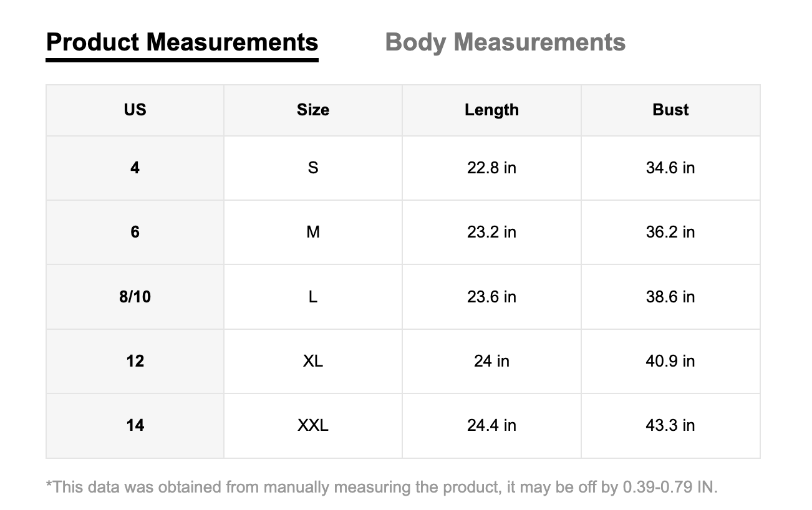
Task: Click the size S cell
Action: pyautogui.click(x=313, y=168)
